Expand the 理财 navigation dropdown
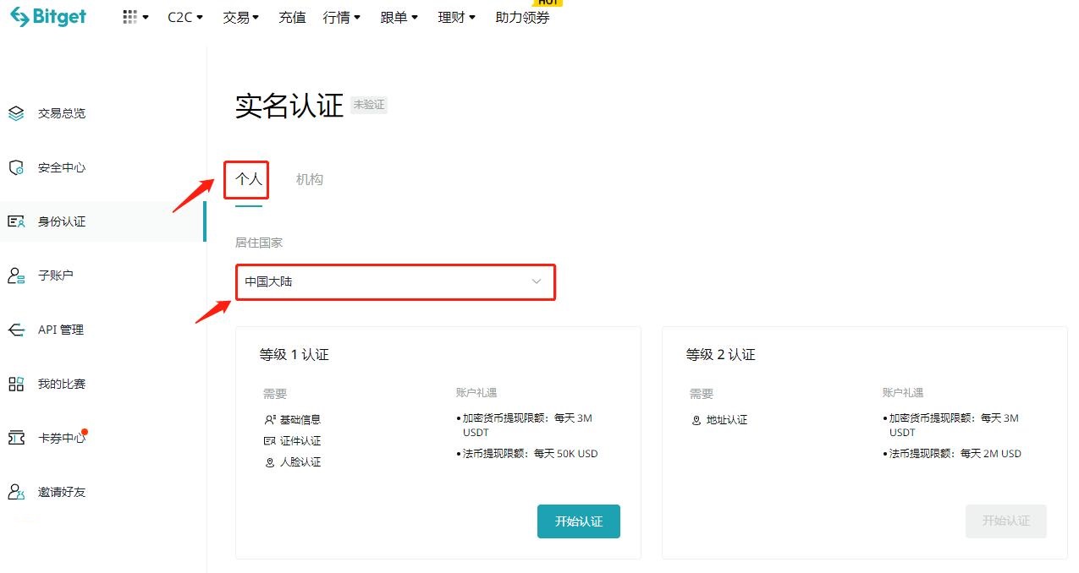The width and height of the screenshot is (1079, 573). pos(456,17)
